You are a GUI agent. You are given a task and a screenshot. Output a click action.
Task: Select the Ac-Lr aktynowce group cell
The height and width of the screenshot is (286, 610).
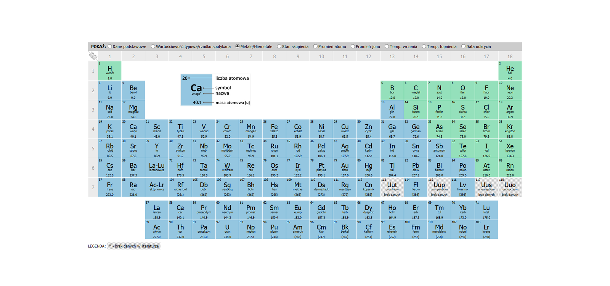click(x=157, y=187)
